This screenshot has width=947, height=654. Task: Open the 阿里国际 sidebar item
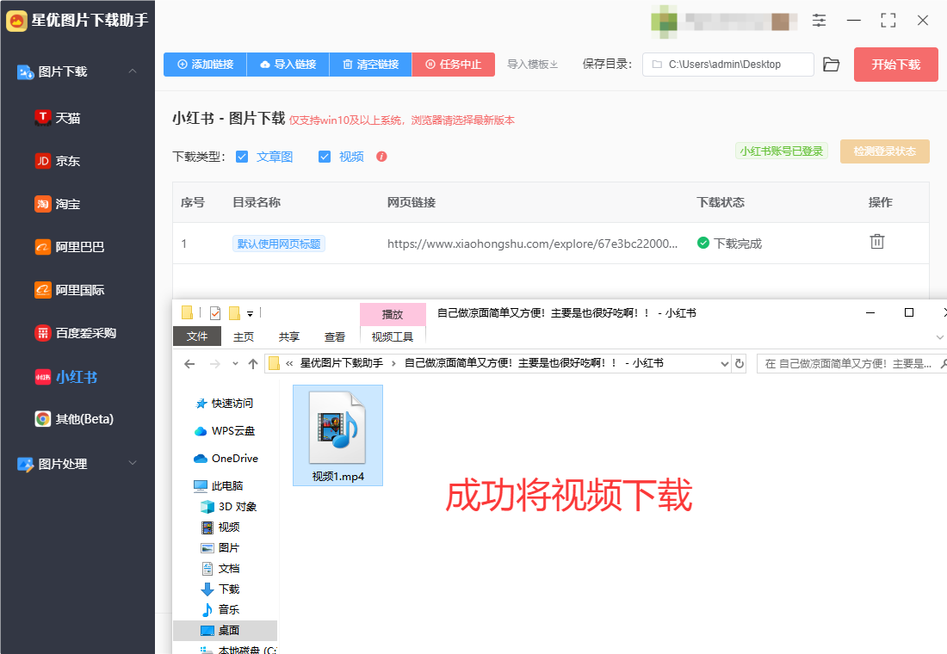point(70,290)
